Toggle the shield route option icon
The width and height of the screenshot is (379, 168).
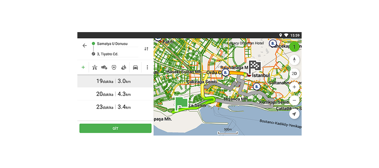pyautogui.click(x=114, y=68)
